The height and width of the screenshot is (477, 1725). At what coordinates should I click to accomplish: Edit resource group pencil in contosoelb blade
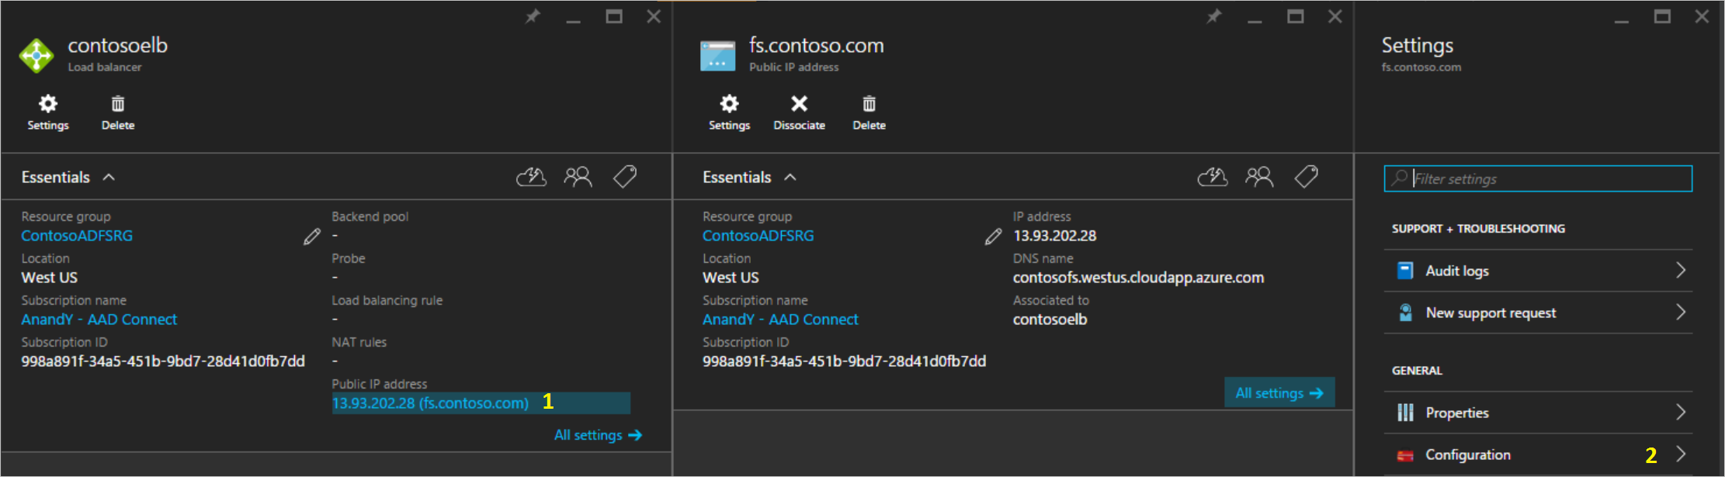312,237
